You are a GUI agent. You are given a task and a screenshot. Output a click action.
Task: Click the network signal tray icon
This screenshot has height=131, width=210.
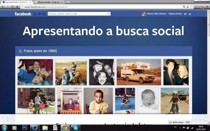192,128
